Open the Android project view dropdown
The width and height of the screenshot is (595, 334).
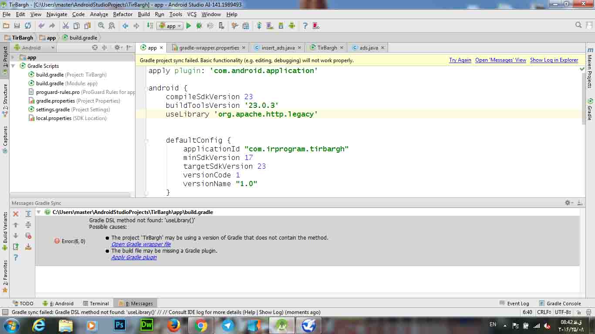(x=34, y=47)
